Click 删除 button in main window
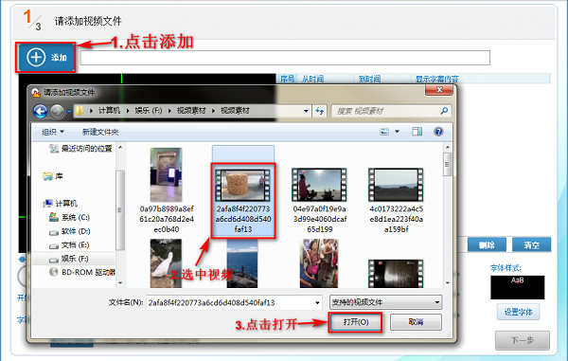Screen dimensions: 568x361 487,245
